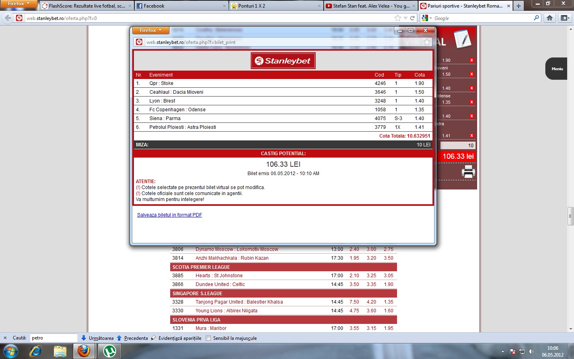Click the taskbar clock
Screen dimensions: 574x359
tap(552, 351)
